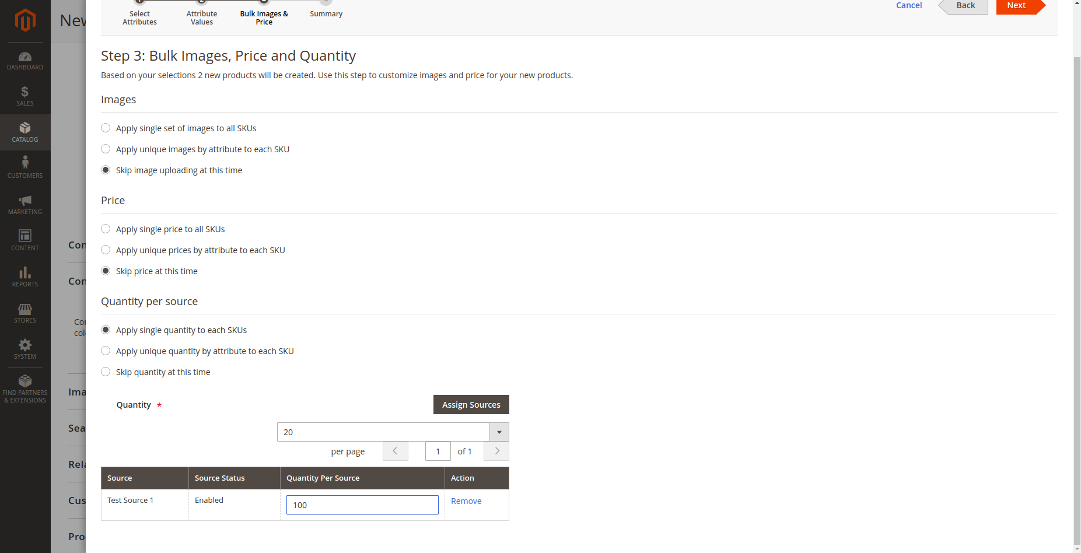1081x553 pixels.
Task: Open the Stores sidebar icon
Action: [x=25, y=313]
